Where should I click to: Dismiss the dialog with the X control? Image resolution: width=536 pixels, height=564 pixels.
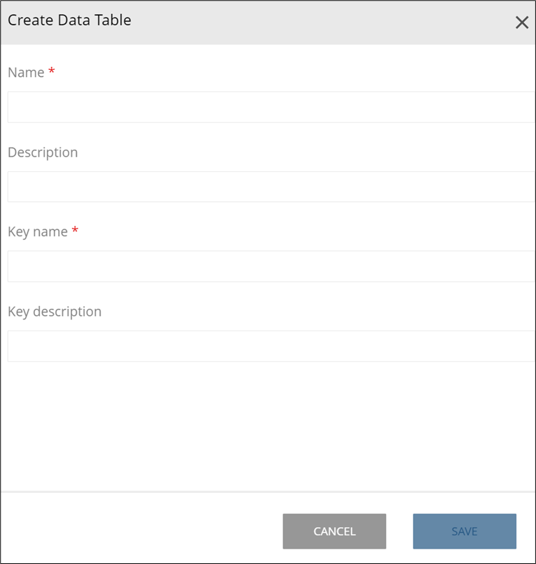pyautogui.click(x=522, y=22)
